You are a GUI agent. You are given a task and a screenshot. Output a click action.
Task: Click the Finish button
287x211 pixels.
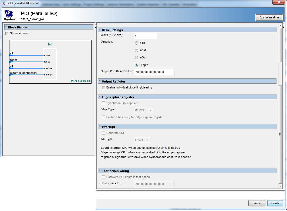pyautogui.click(x=275, y=203)
